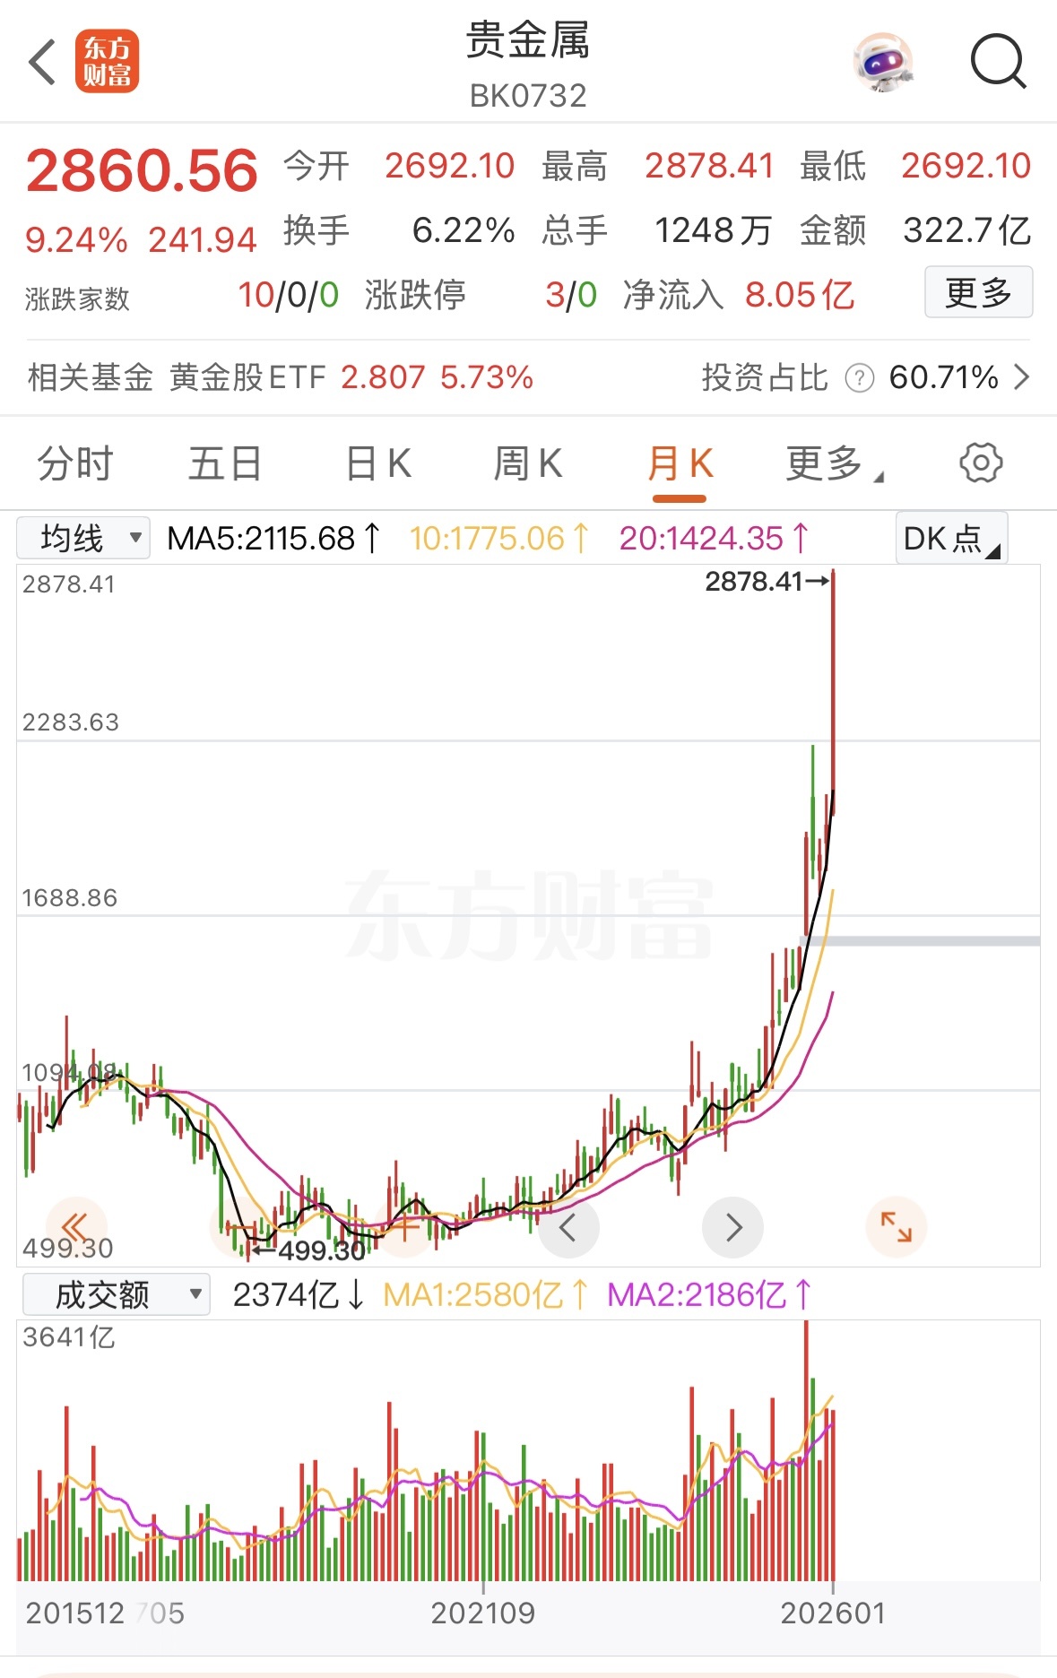1057x1678 pixels.
Task: Tap the fullscreen expand chart icon
Action: coord(896,1226)
